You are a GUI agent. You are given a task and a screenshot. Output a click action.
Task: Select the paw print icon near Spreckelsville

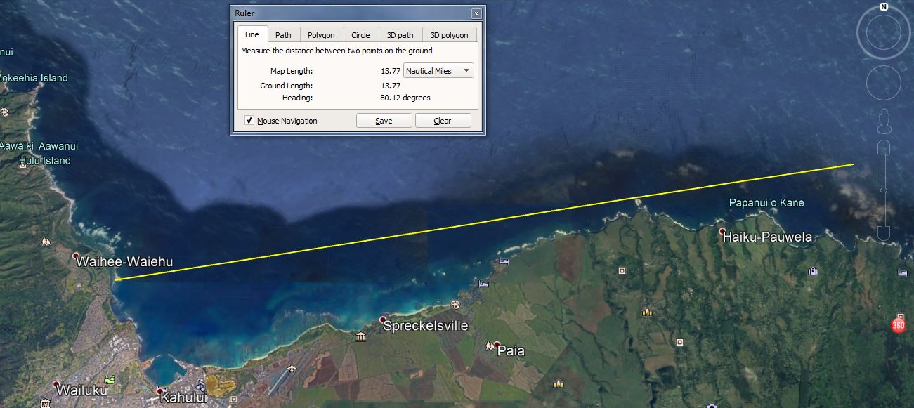(x=455, y=305)
